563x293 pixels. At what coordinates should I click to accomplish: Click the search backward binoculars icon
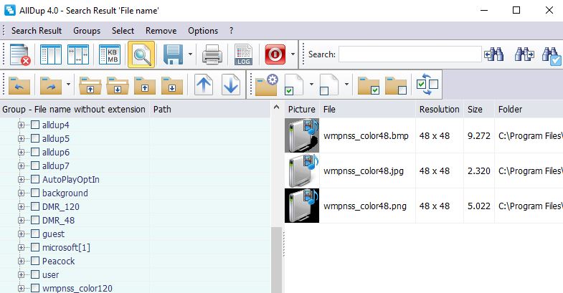(x=493, y=54)
